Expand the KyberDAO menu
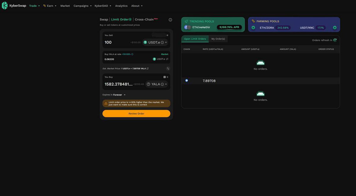This screenshot has width=356, height=196. (x=103, y=6)
